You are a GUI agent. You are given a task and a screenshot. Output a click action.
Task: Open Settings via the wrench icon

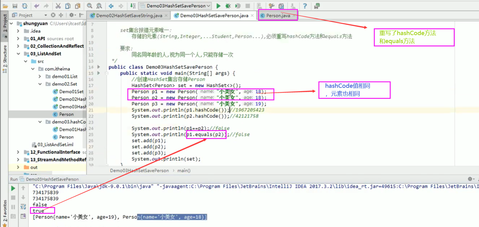point(272,6)
